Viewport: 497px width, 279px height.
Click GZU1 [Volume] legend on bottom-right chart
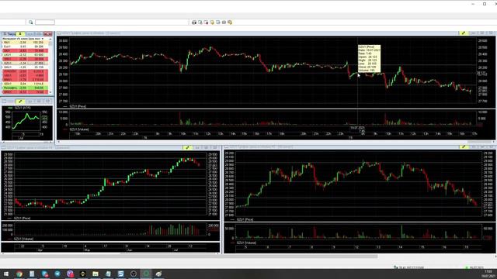click(x=246, y=243)
